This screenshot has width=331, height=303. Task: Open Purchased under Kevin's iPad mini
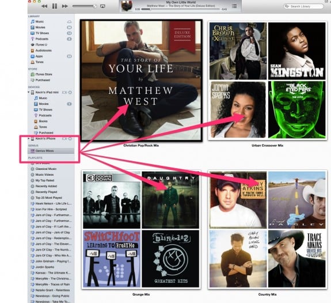(46, 132)
